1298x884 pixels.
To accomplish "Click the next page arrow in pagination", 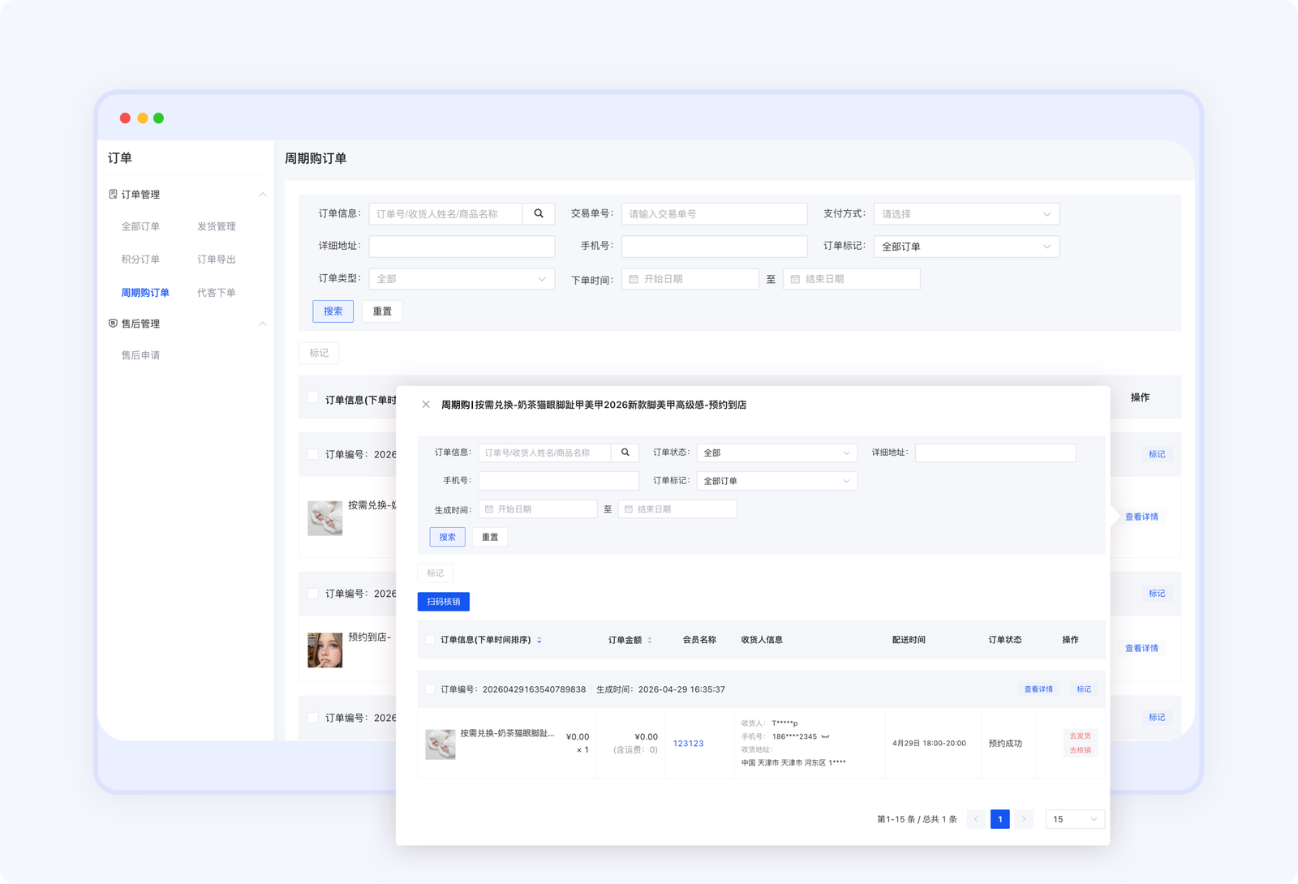I will (1024, 819).
